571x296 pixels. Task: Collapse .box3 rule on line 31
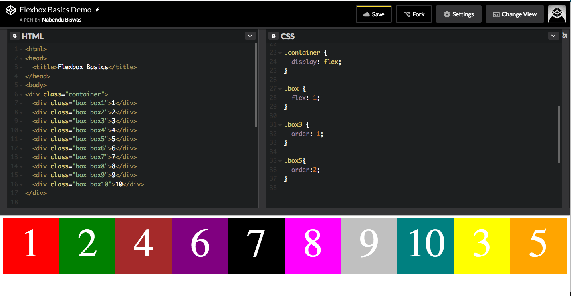280,125
